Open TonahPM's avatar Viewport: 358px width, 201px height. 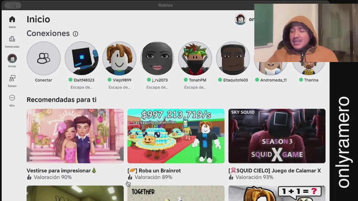click(195, 58)
